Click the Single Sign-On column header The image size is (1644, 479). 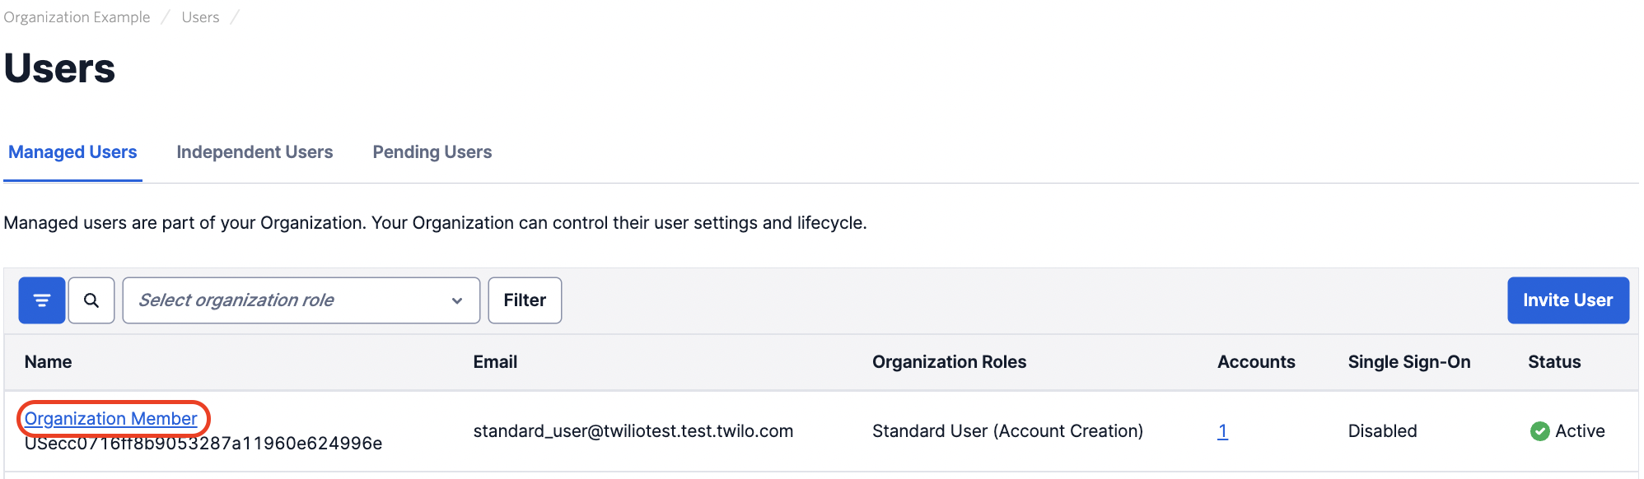1409,362
